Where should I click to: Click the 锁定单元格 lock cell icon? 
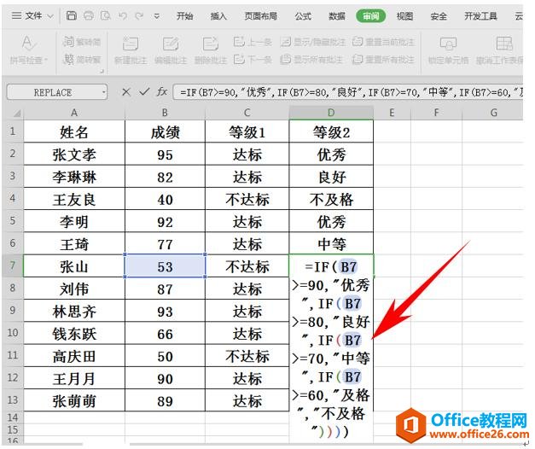448,44
